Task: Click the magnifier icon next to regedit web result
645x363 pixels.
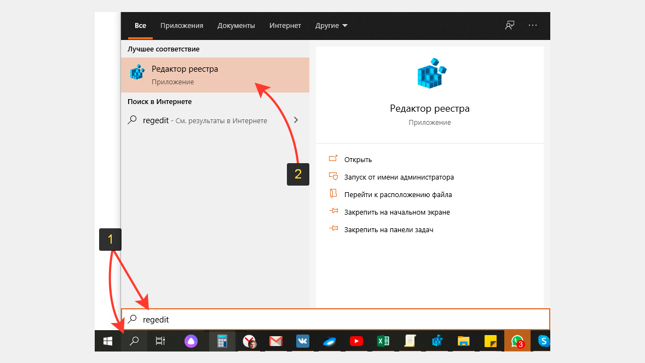Action: pos(132,120)
